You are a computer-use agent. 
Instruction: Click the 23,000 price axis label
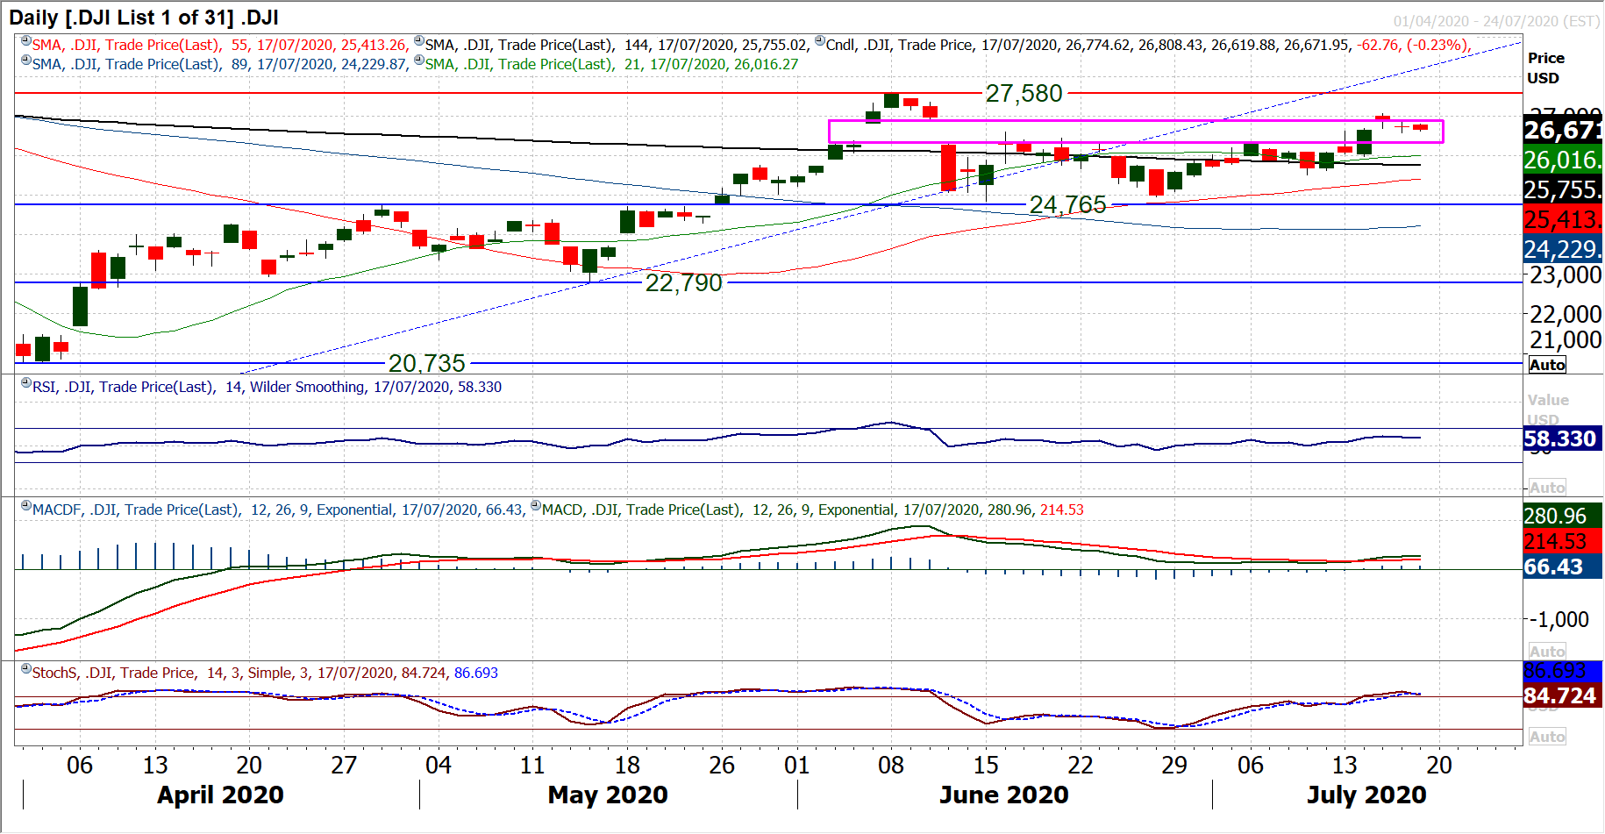tap(1566, 275)
